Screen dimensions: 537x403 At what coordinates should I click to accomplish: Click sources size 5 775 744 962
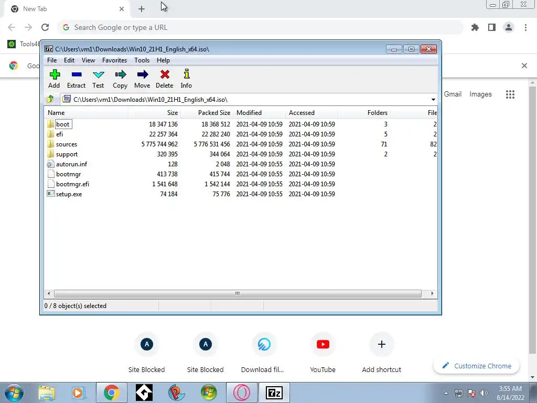[x=159, y=144]
